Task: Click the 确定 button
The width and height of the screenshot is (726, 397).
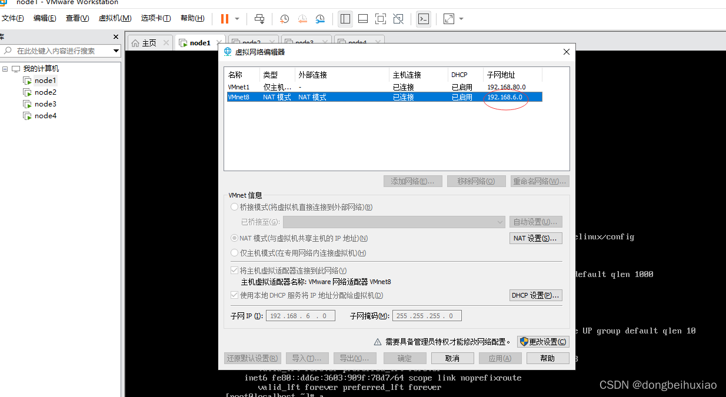Action: [x=405, y=358]
